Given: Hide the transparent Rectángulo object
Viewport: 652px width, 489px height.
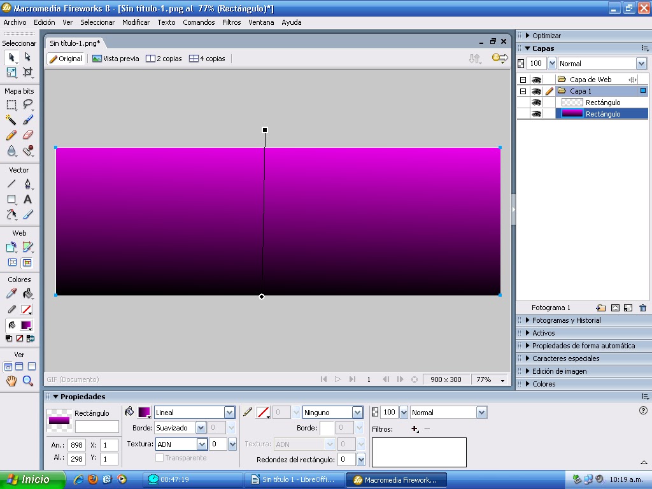Looking at the screenshot, I should (x=536, y=103).
